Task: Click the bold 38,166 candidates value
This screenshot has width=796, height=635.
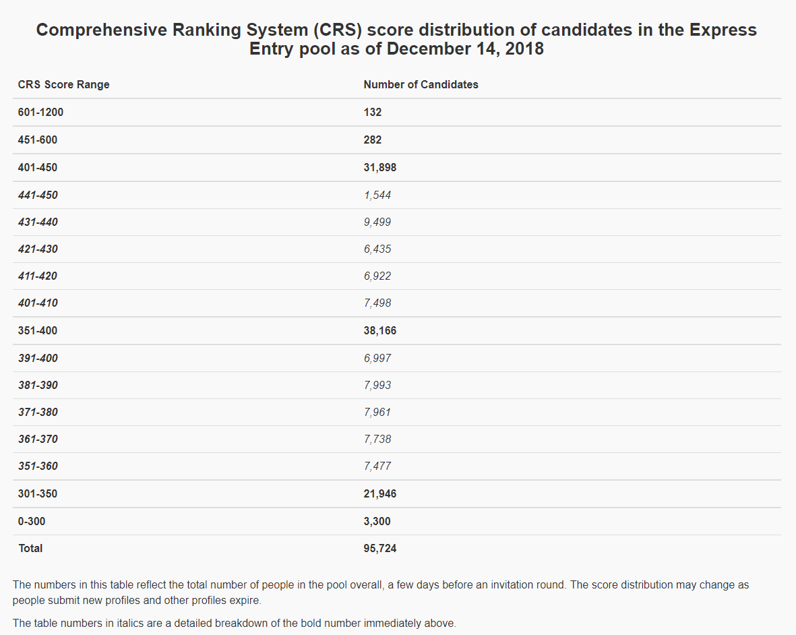Action: [x=380, y=331]
